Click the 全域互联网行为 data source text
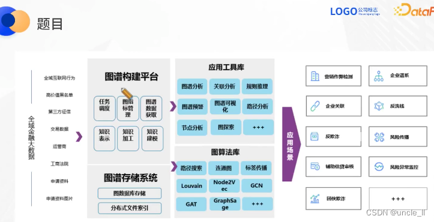This screenshot has height=222, width=434. (59, 78)
